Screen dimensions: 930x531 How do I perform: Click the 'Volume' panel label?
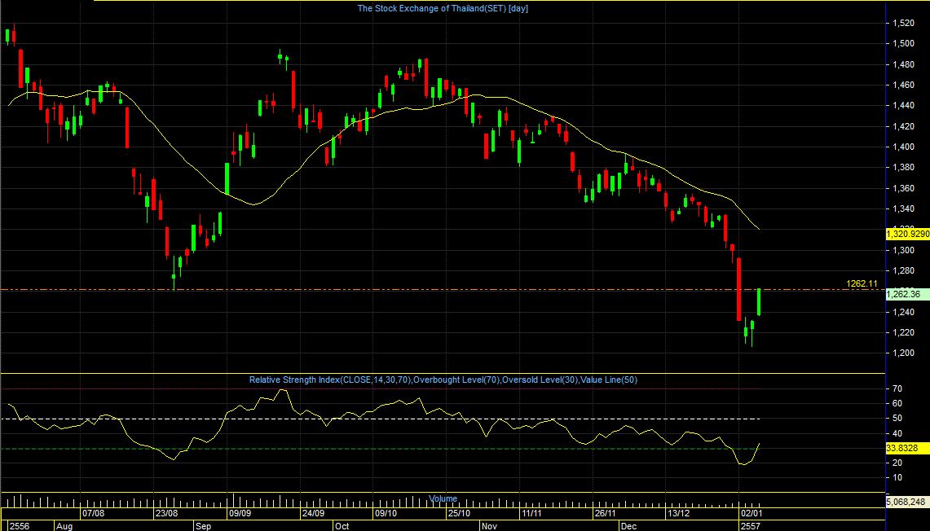pos(443,499)
